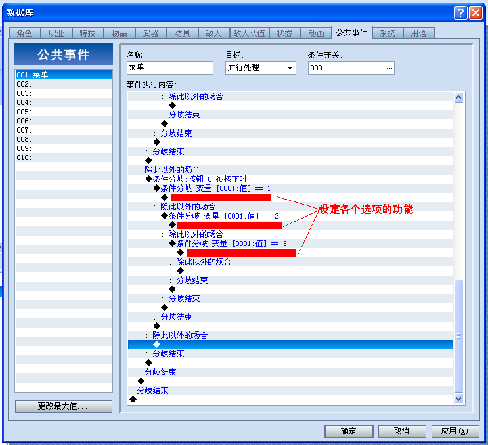Close the 数据库 dialog window
Screen dimensions: 488x445
coord(476,12)
